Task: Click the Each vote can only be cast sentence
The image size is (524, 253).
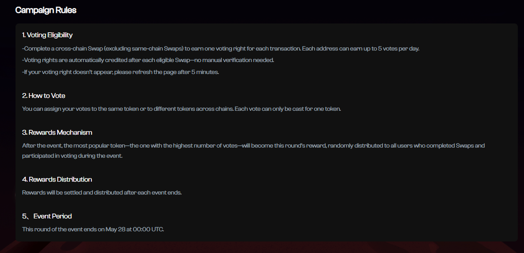Action: (x=288, y=109)
